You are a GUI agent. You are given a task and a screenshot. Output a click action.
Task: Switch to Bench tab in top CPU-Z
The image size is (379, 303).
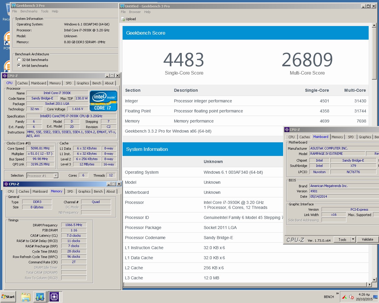tap(97, 83)
